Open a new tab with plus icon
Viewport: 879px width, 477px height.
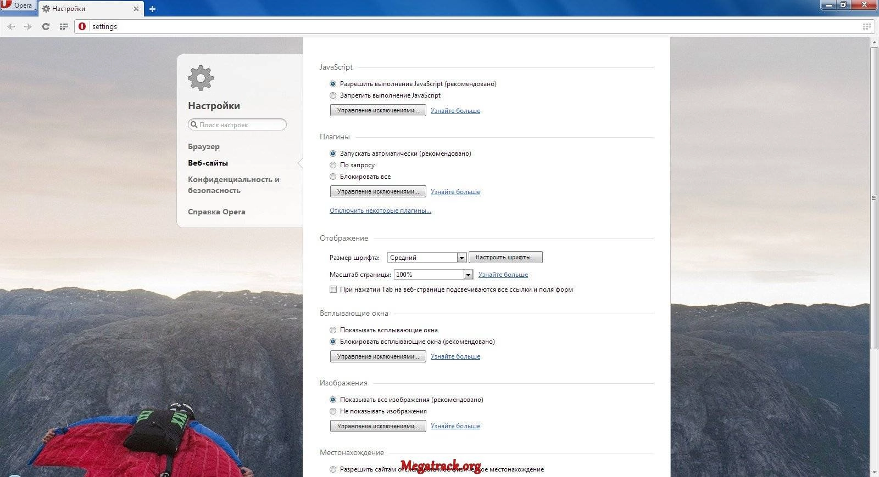152,9
